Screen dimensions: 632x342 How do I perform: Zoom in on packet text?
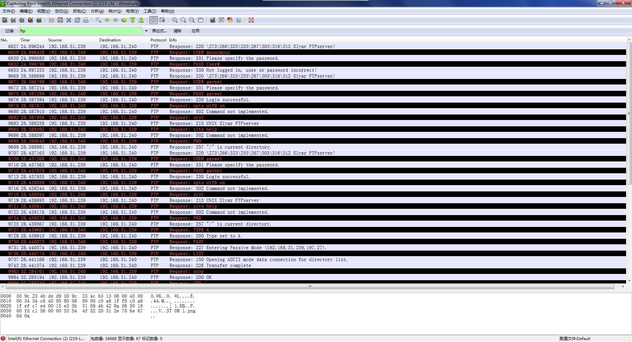(175, 20)
